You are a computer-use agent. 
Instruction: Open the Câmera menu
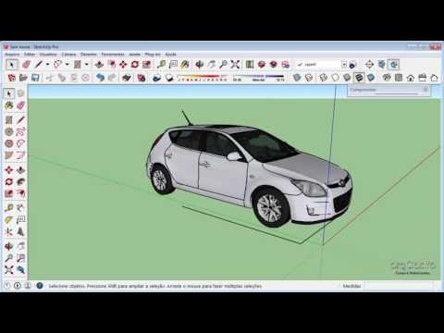tap(68, 55)
